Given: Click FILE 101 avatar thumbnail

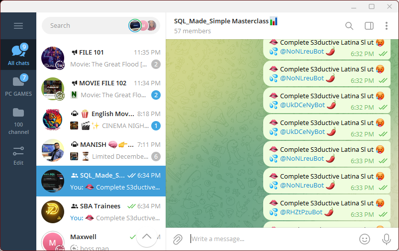Looking at the screenshot, I should pos(53,58).
